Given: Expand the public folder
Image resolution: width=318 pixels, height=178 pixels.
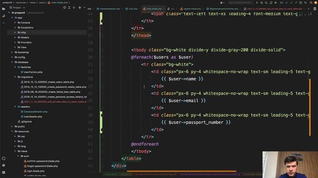Looking at the screenshot, I should click(12, 127).
